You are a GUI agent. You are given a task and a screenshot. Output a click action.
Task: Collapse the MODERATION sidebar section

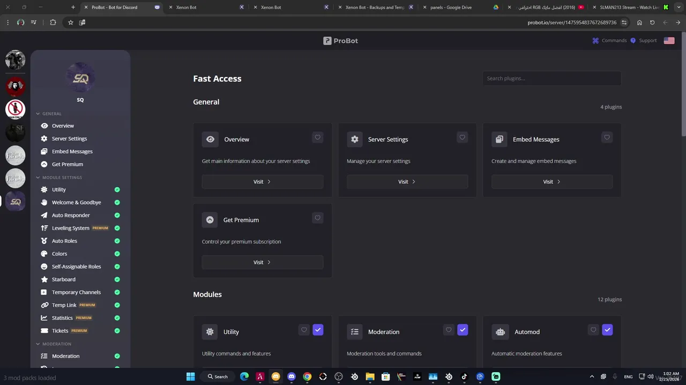tap(54, 344)
